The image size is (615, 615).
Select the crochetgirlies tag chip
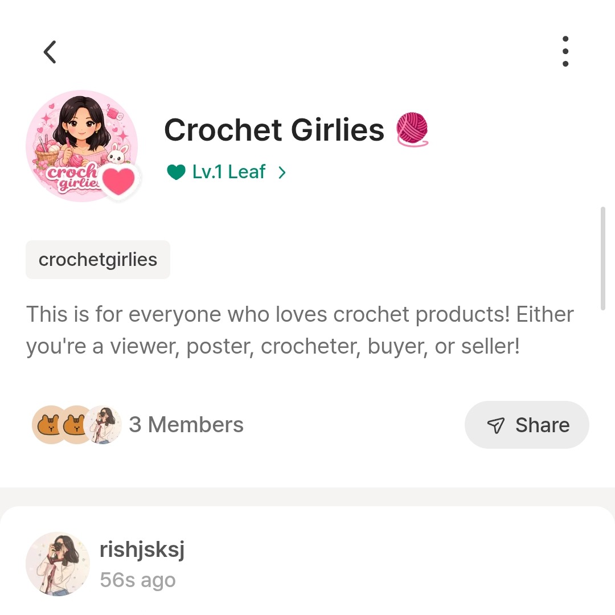[x=98, y=260]
